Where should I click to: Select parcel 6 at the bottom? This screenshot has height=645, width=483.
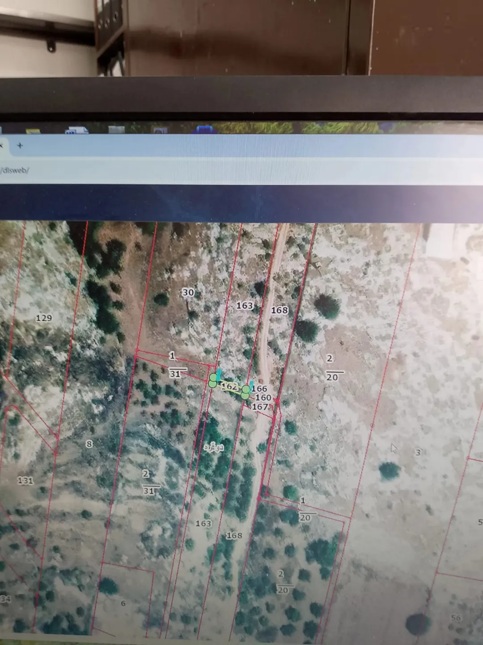tap(123, 603)
